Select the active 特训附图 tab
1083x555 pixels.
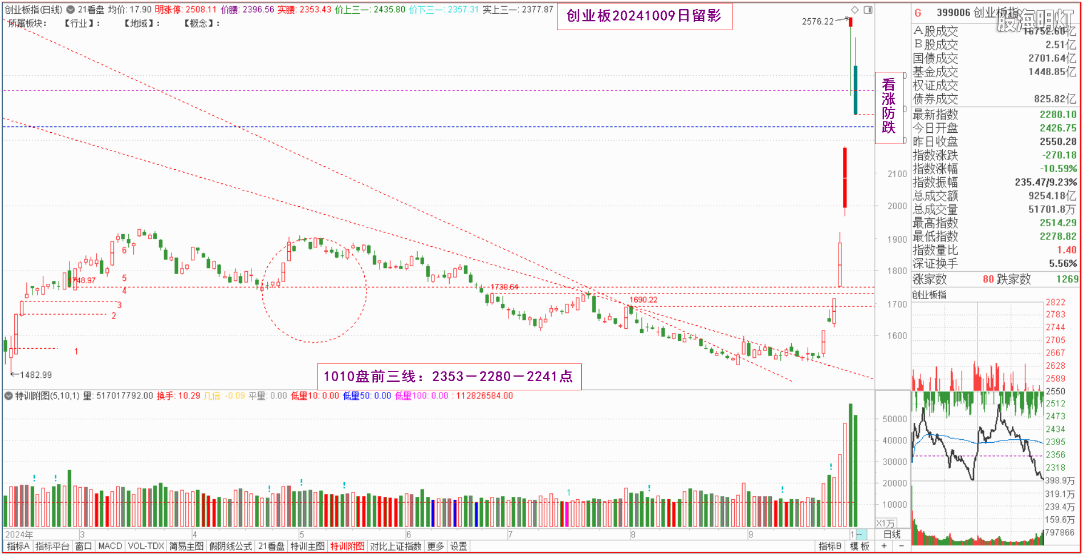(347, 546)
